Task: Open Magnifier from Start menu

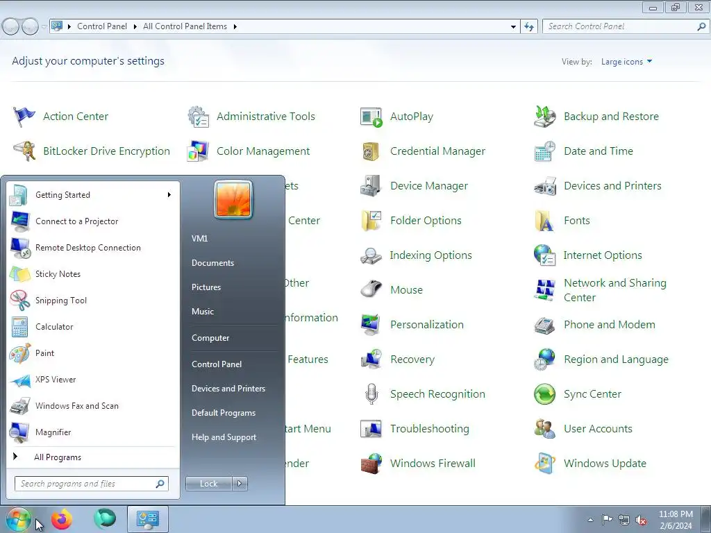Action: 94,432
